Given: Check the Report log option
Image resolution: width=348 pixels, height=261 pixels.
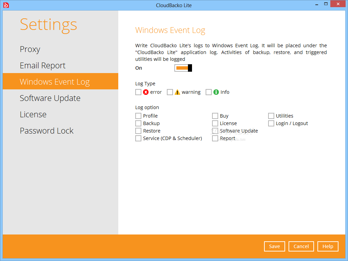Looking at the screenshot, I should point(215,138).
